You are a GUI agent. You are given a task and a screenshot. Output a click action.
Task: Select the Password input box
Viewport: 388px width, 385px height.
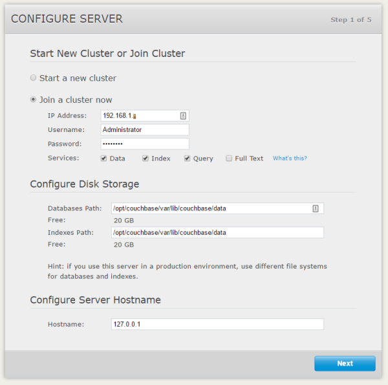(145, 144)
